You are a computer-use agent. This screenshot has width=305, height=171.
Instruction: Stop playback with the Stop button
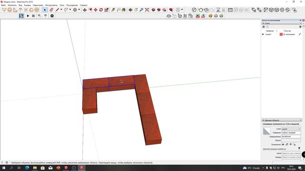pyautogui.click(x=33, y=16)
